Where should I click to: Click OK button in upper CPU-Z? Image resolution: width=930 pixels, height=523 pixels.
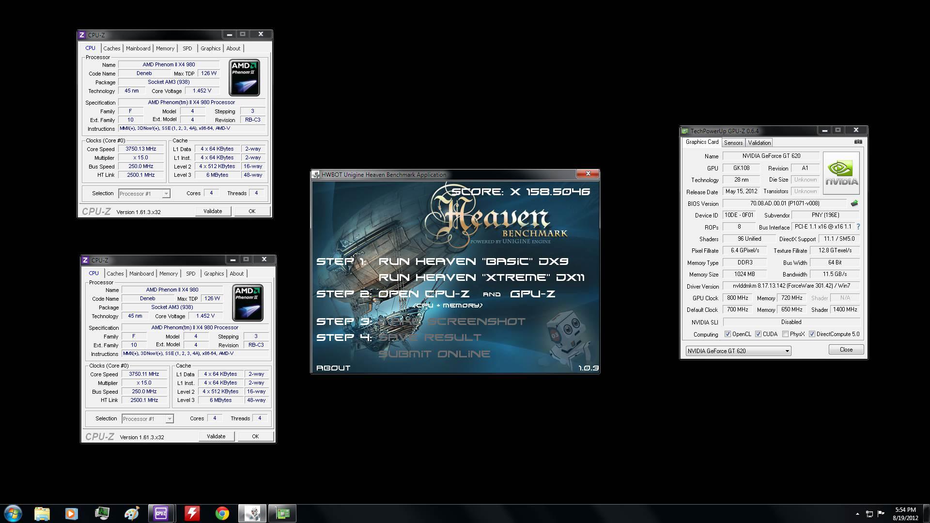(252, 211)
